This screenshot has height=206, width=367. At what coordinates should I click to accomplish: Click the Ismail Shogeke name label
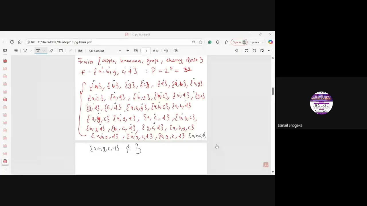click(x=290, y=125)
